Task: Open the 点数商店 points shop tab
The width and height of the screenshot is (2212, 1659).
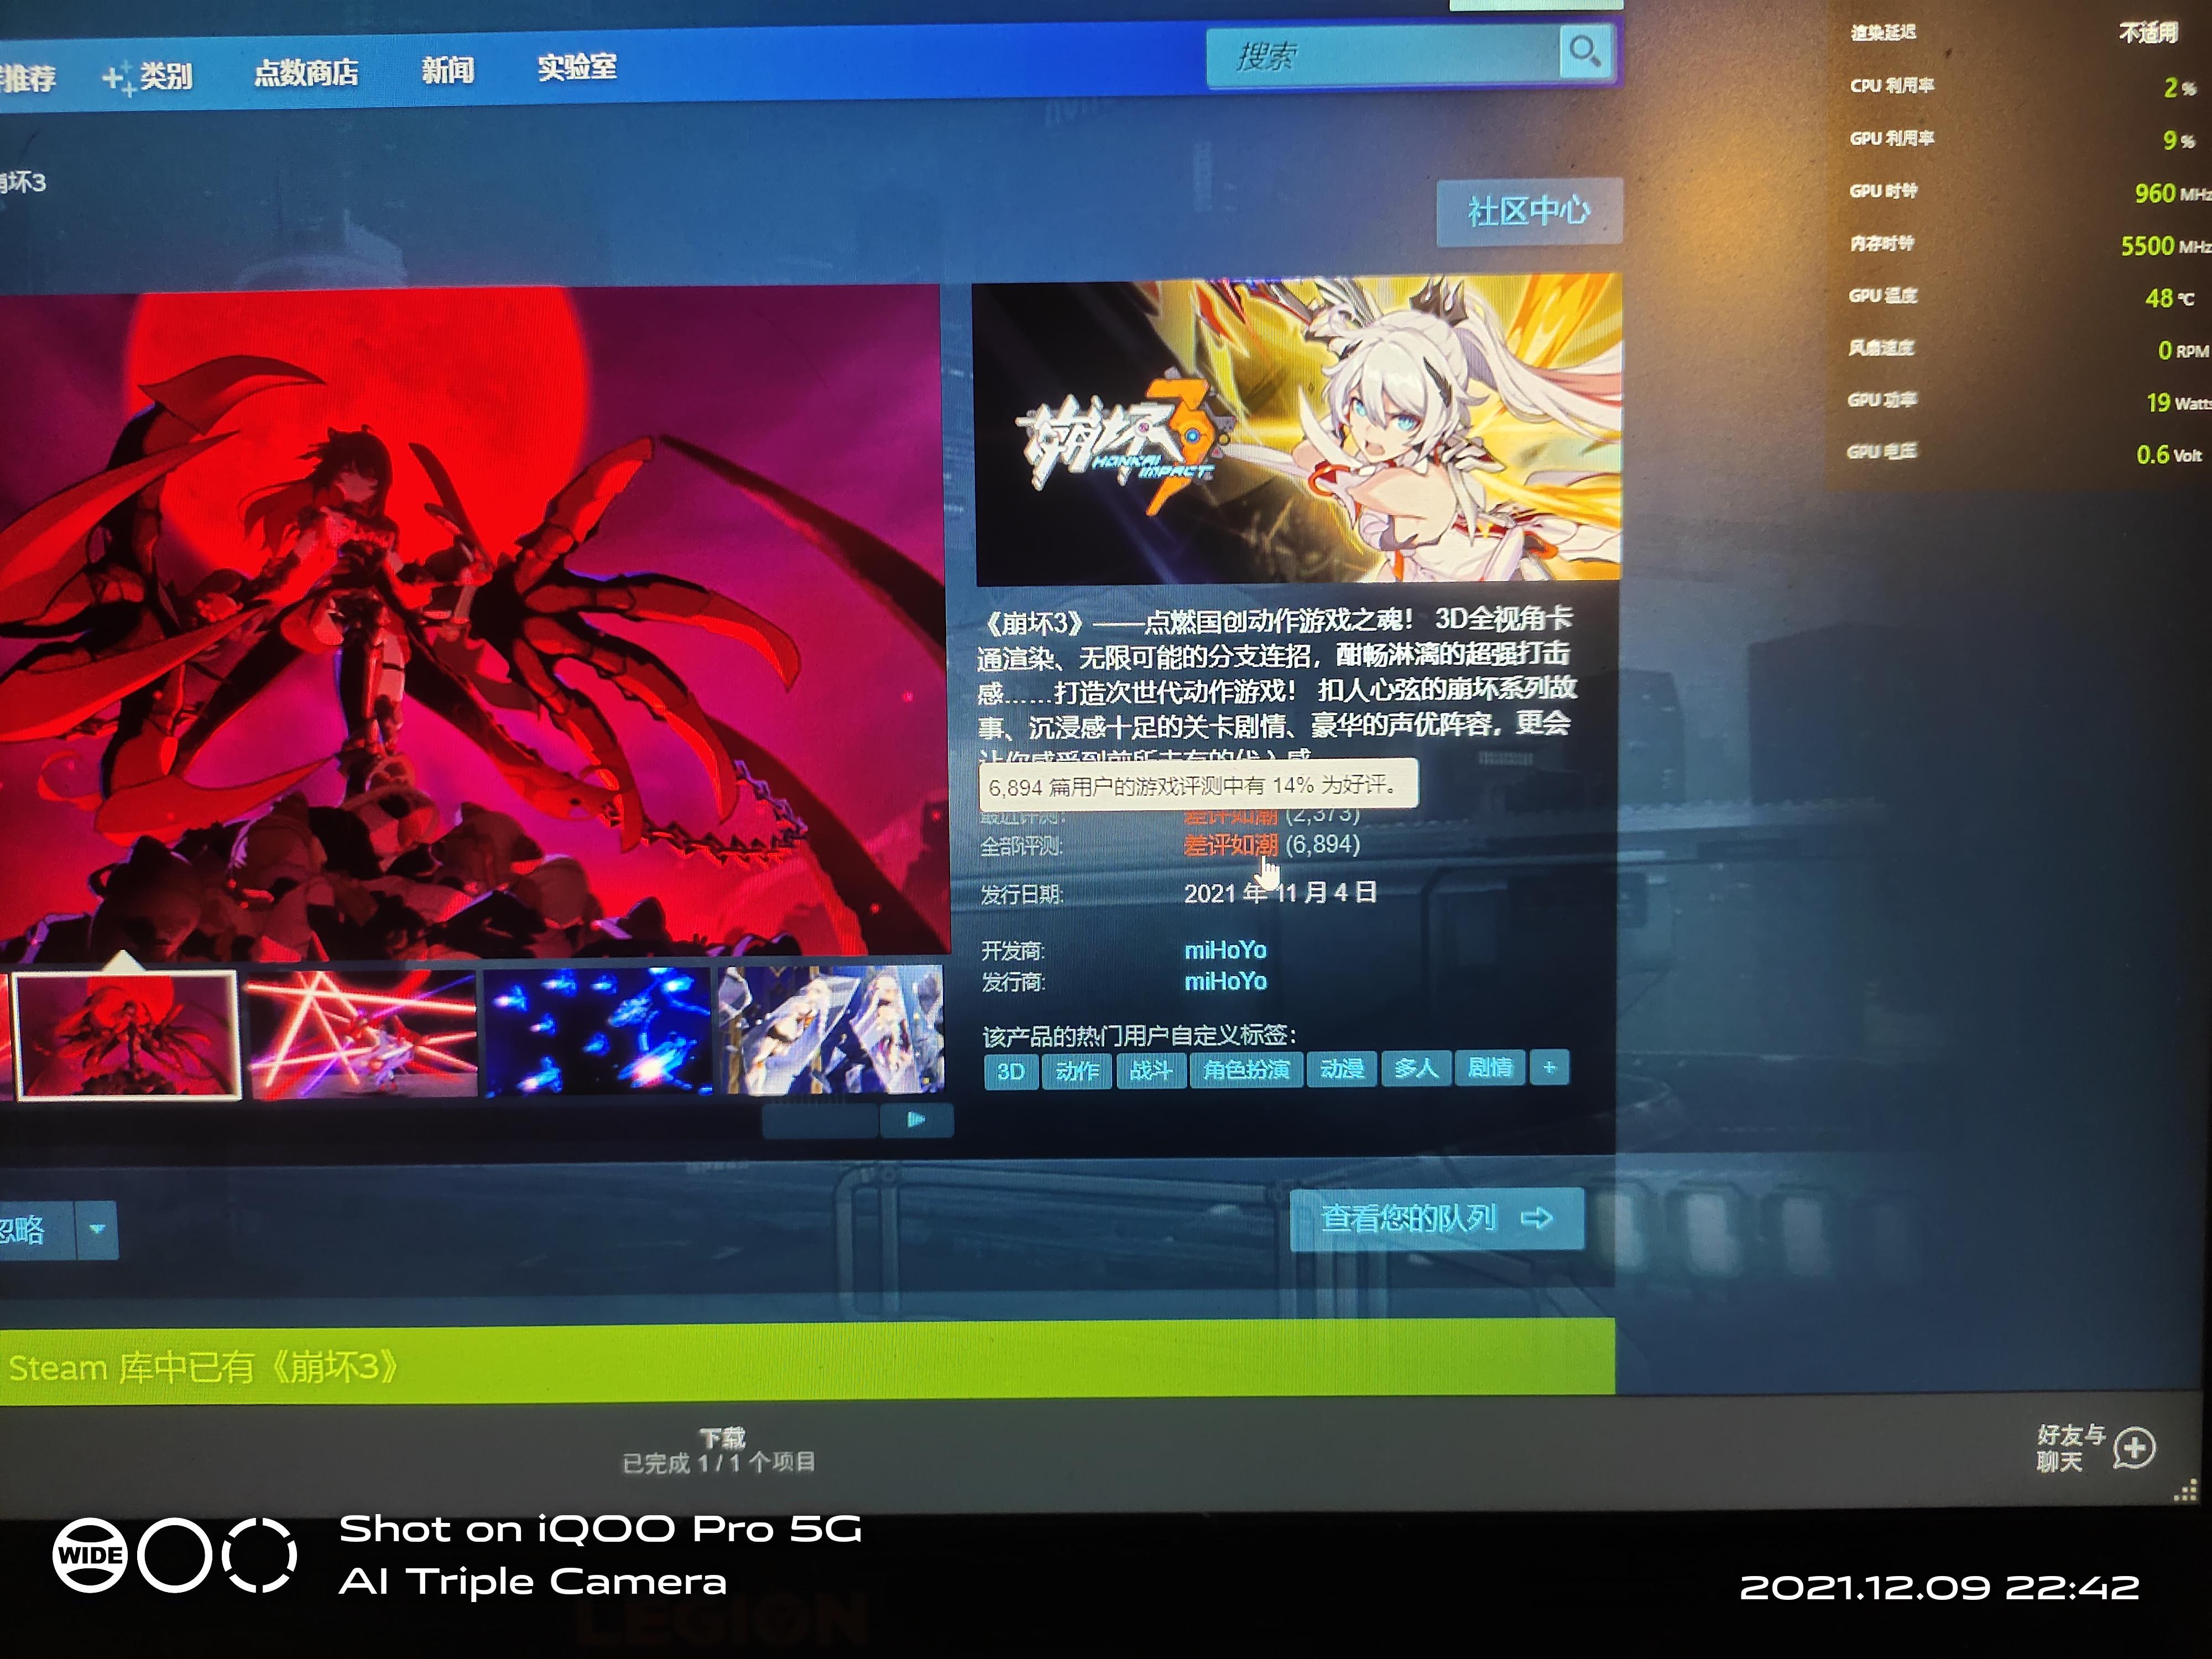Action: [305, 72]
